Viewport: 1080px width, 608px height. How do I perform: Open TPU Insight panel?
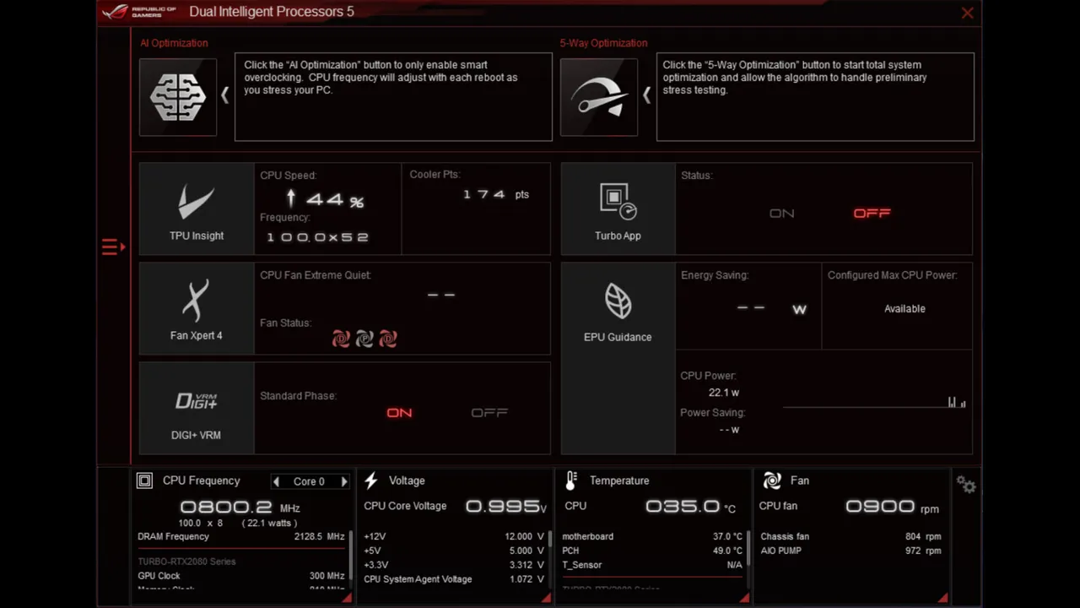[x=197, y=209]
